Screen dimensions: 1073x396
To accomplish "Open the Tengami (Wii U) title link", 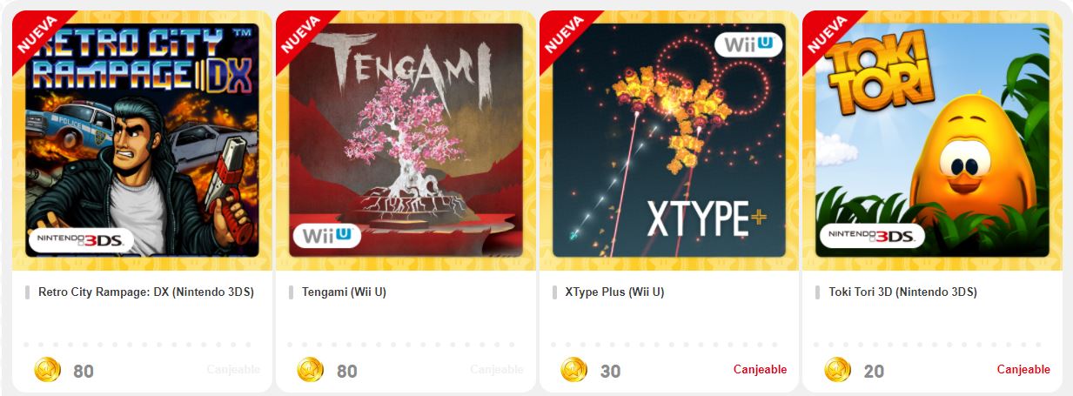I will point(344,292).
